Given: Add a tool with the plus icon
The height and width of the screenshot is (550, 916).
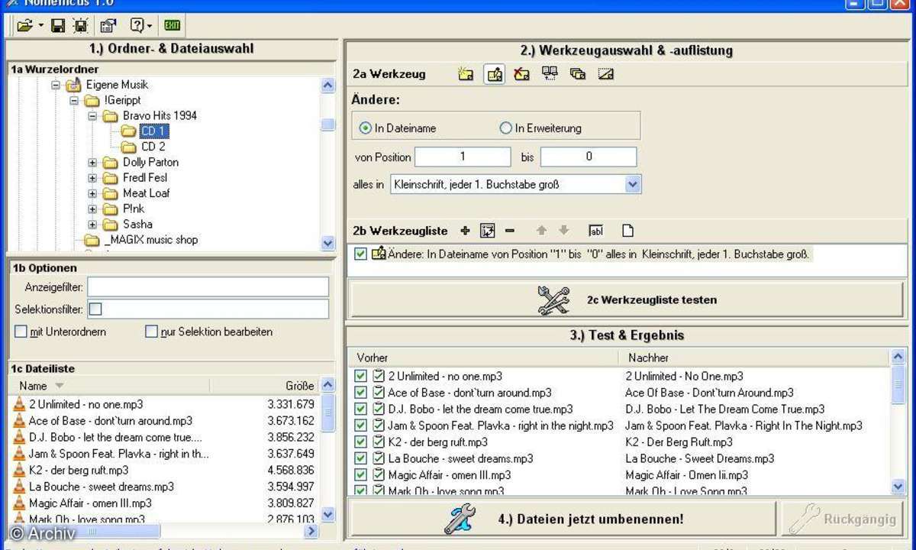Looking at the screenshot, I should tap(466, 230).
